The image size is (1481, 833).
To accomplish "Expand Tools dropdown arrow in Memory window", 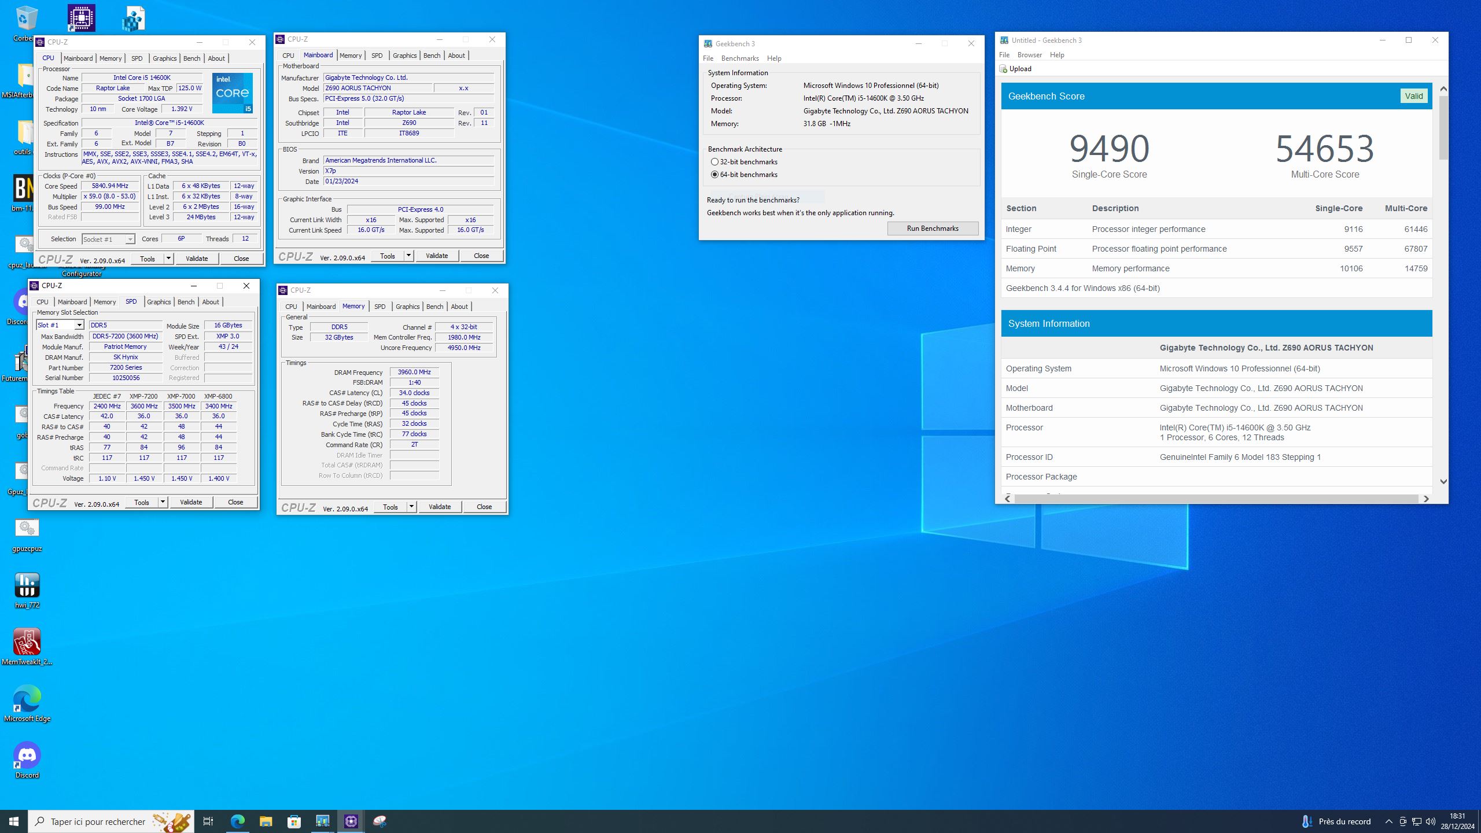I will click(411, 507).
